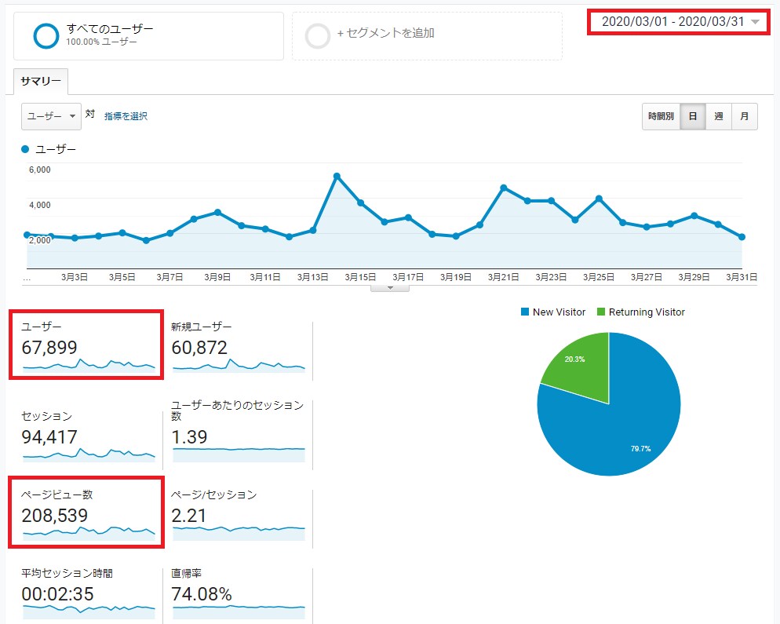Click the 3月31日 data point on chart

[742, 237]
